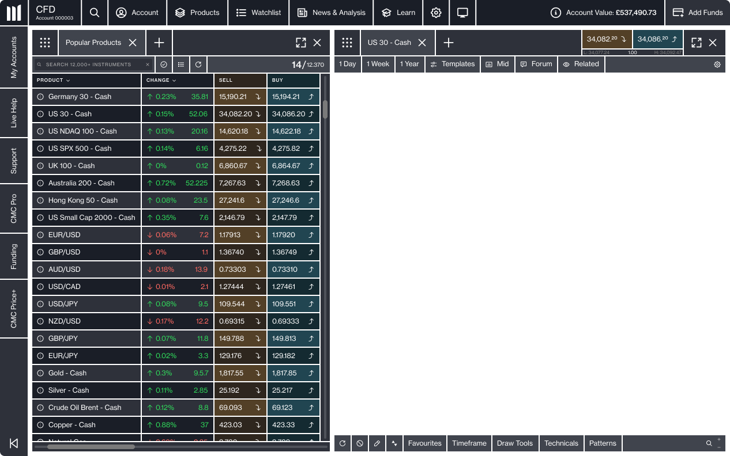Click the line-style icon next to pencil
This screenshot has height=456, width=730.
[x=394, y=443]
